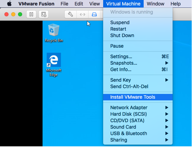Expand the Hard Disk (SCSI) submenu
This screenshot has width=192, height=147.
(138, 114)
